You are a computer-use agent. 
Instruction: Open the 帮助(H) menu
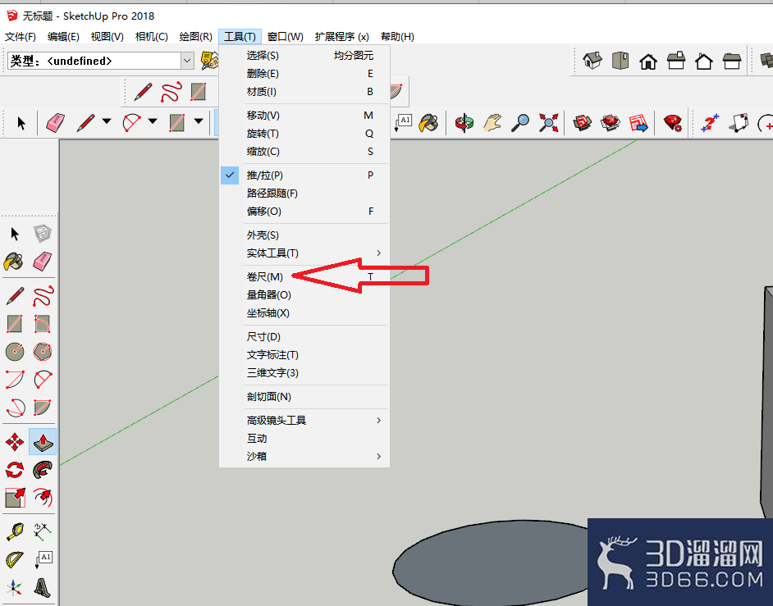[x=397, y=36]
